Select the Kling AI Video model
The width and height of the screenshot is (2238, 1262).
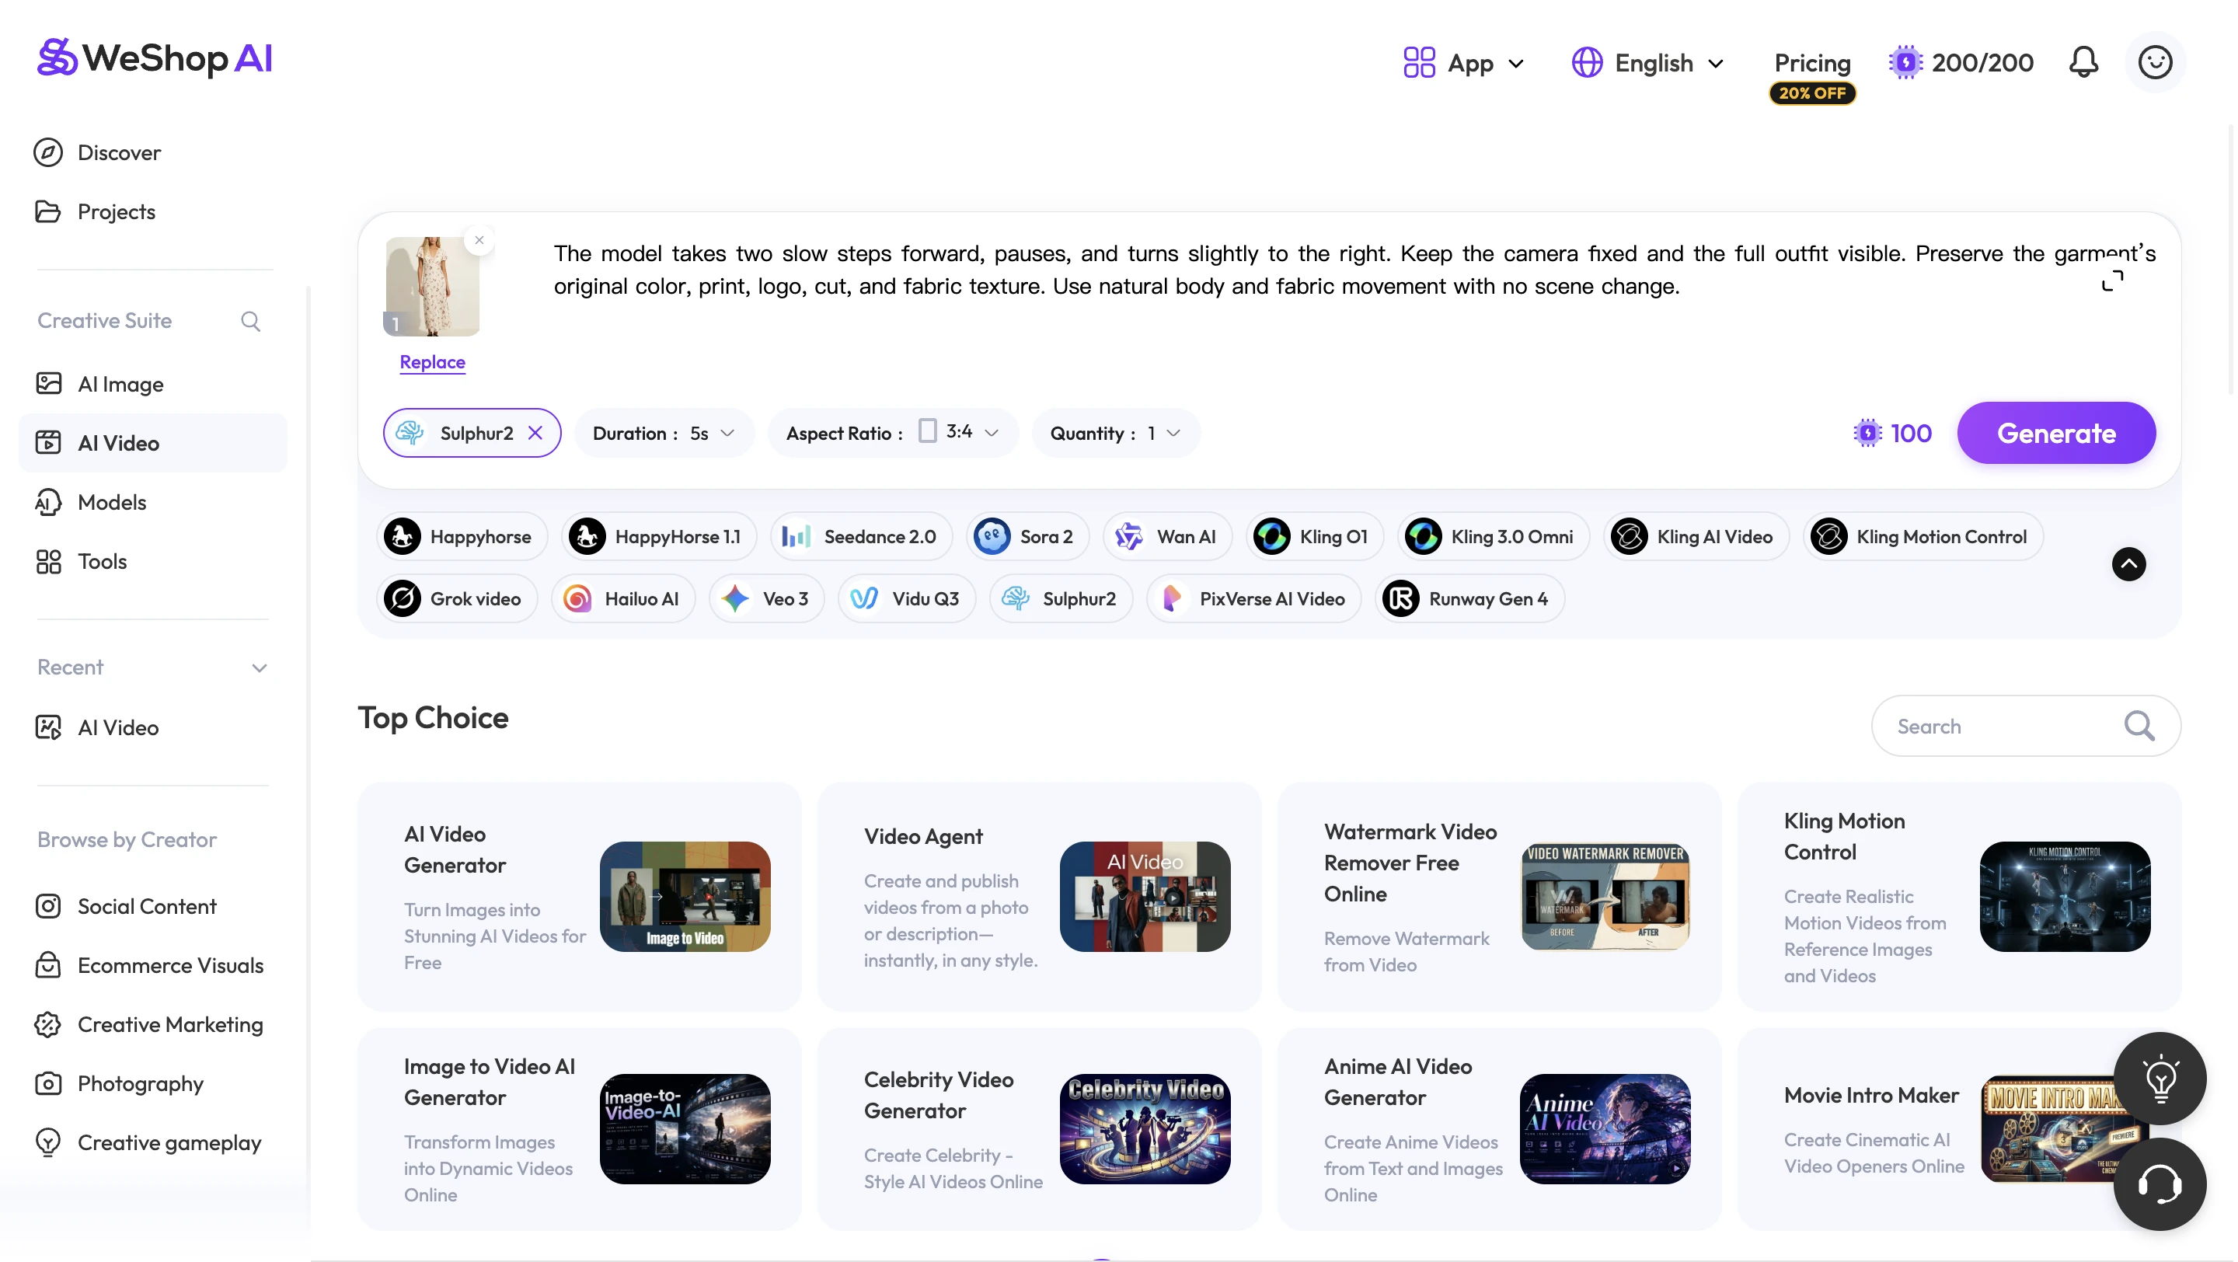1695,537
